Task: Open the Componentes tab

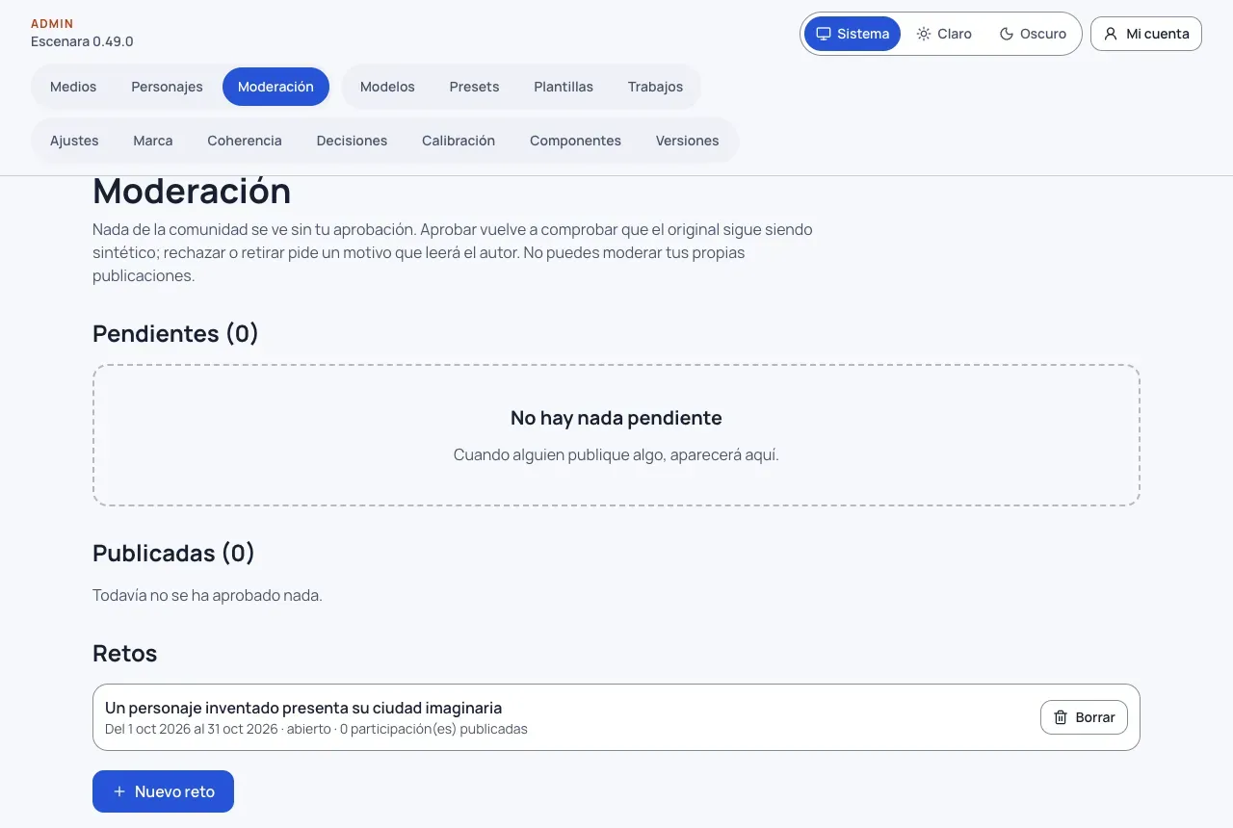Action: (x=575, y=141)
